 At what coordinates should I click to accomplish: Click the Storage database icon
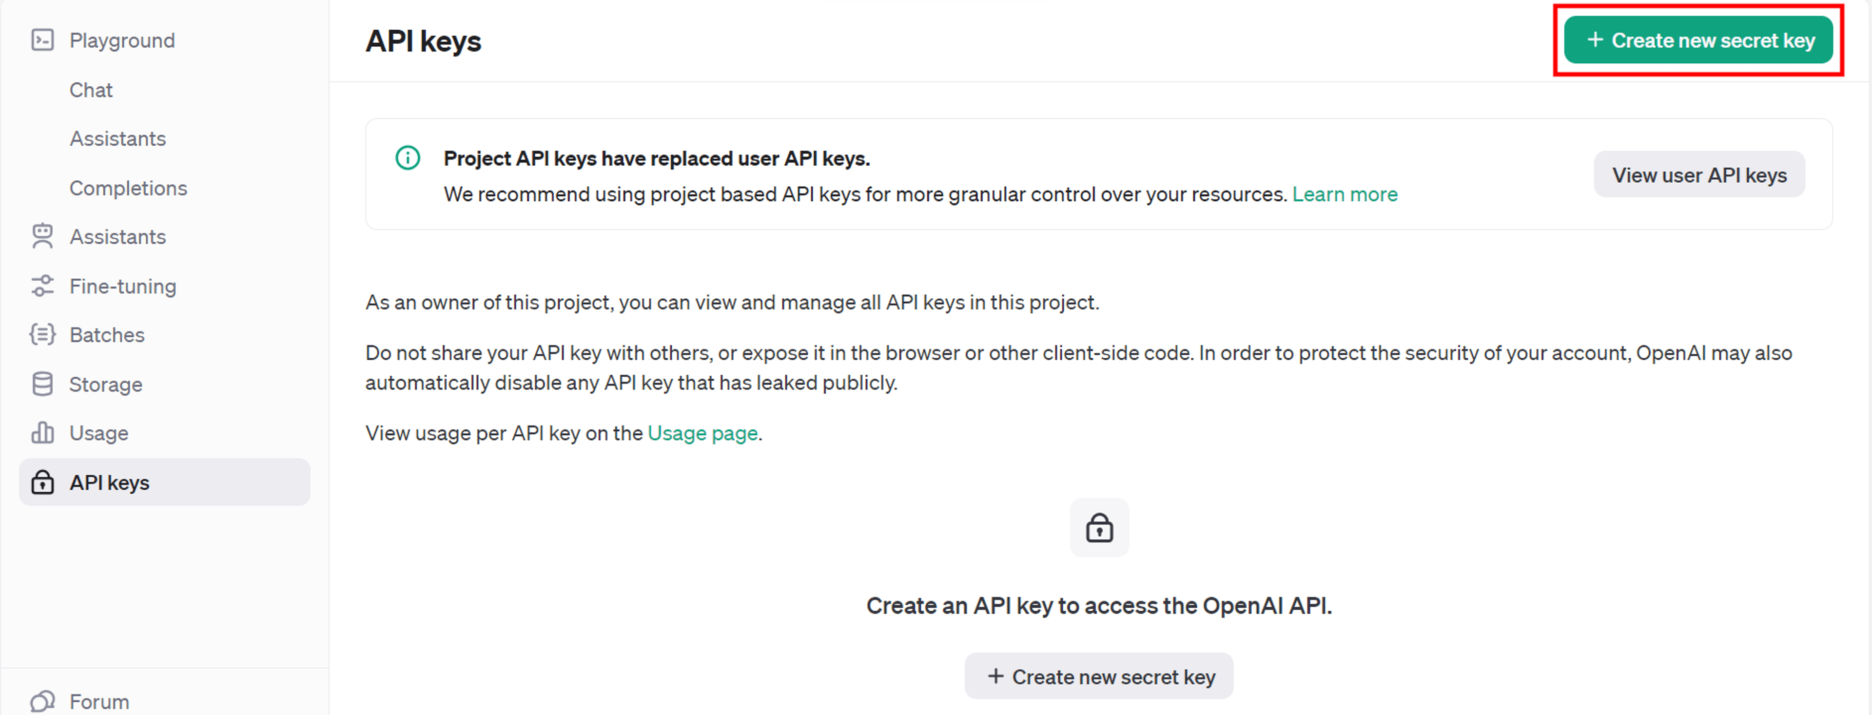(x=42, y=384)
